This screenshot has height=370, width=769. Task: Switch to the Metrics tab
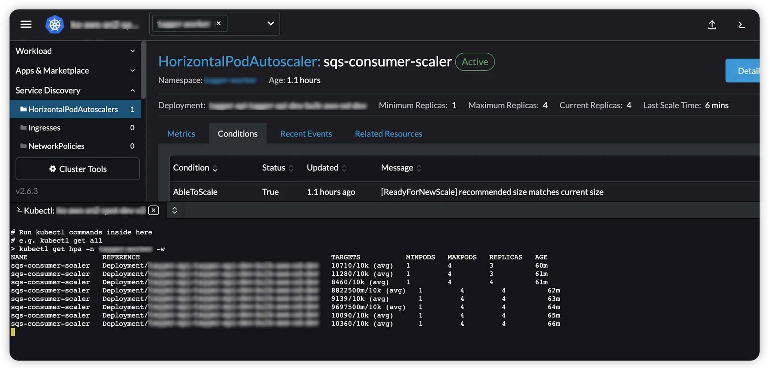(x=181, y=134)
